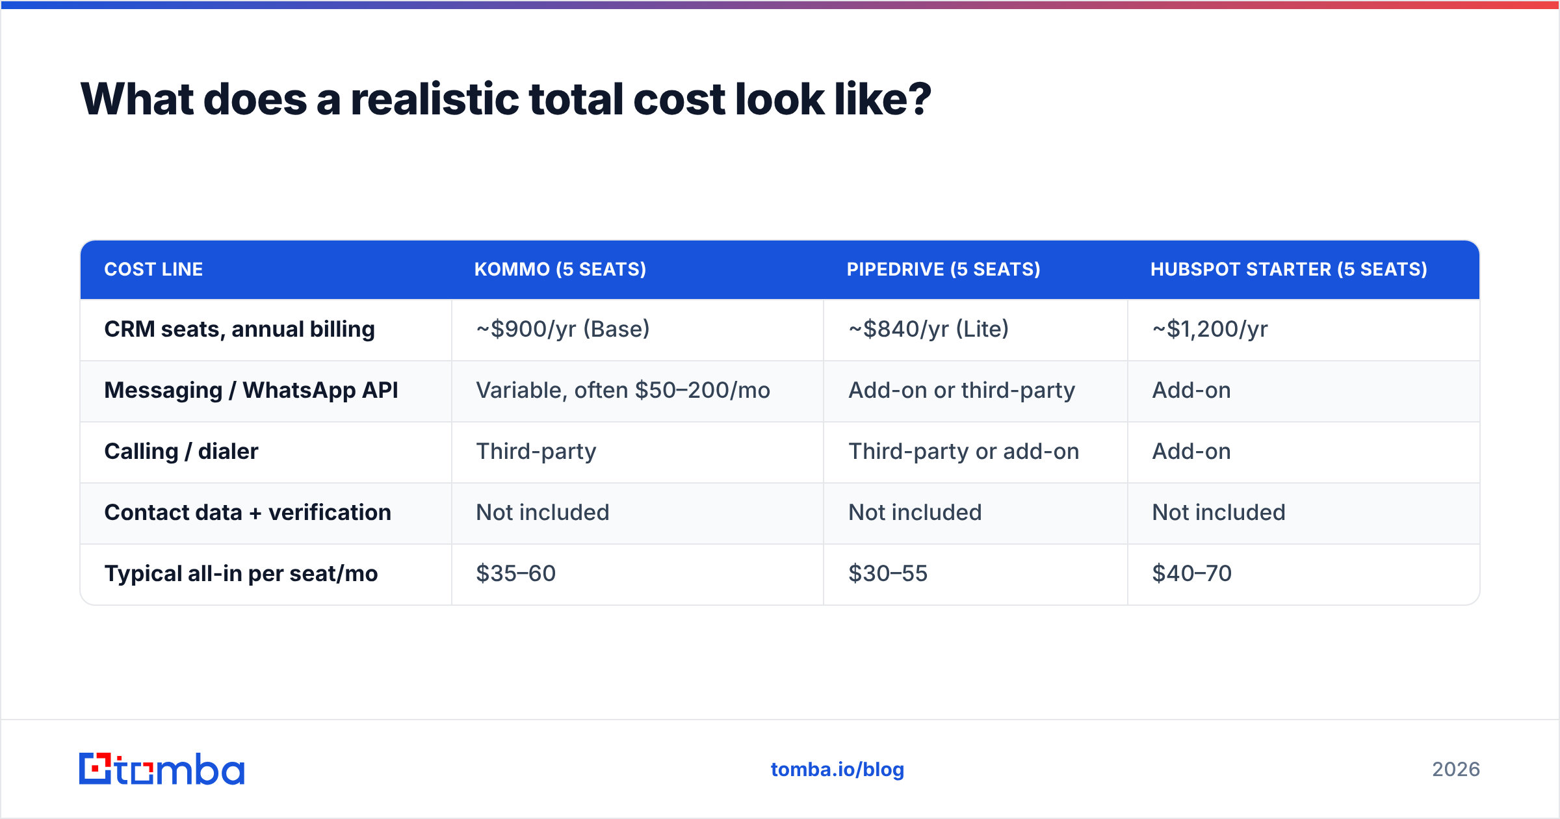Screen dimensions: 1560x819
Task: Open the tomba.io/blog link
Action: tap(837, 770)
